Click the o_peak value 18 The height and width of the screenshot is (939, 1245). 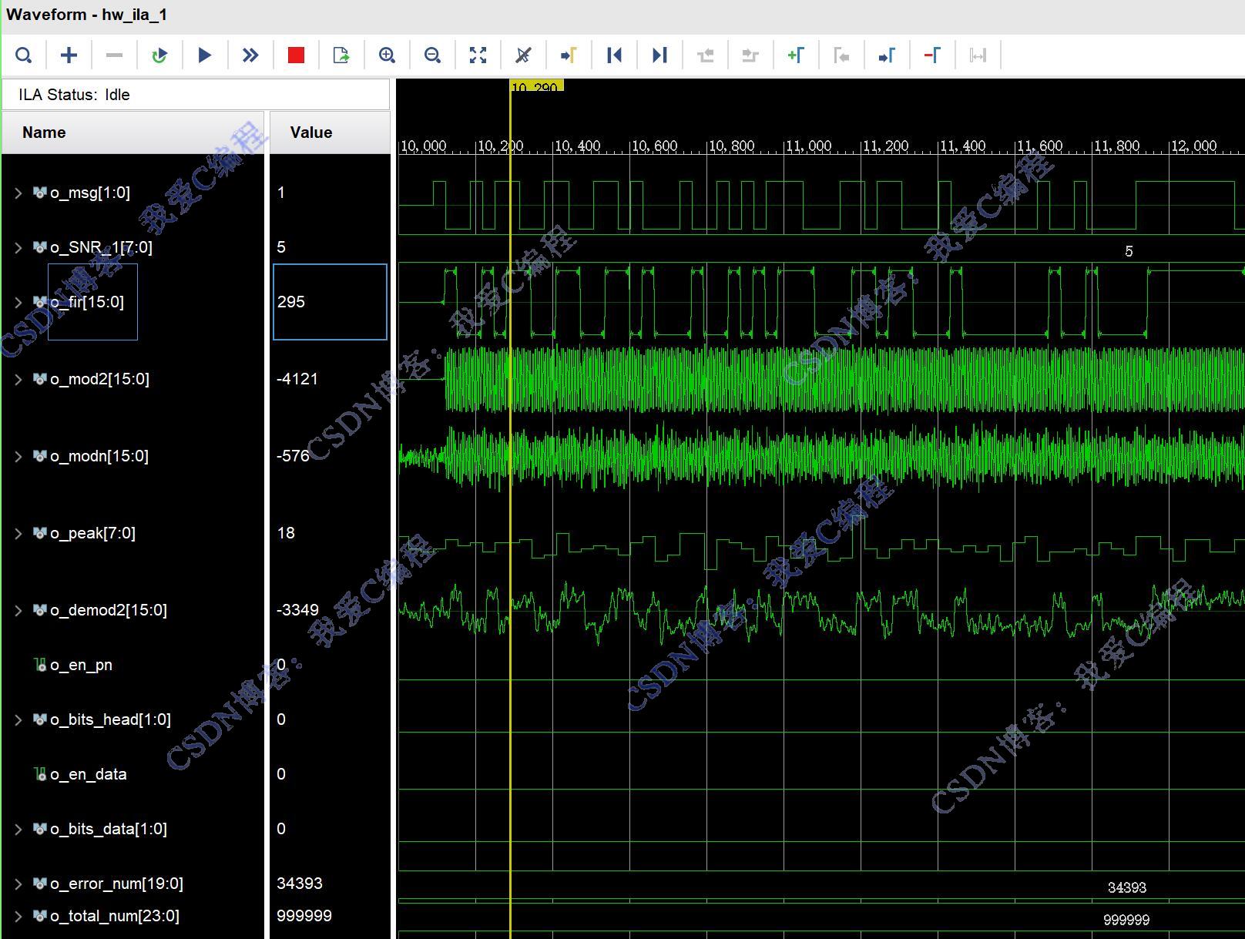pyautogui.click(x=286, y=533)
